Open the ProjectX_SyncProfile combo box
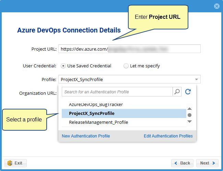The image size is (223, 171). point(127,80)
